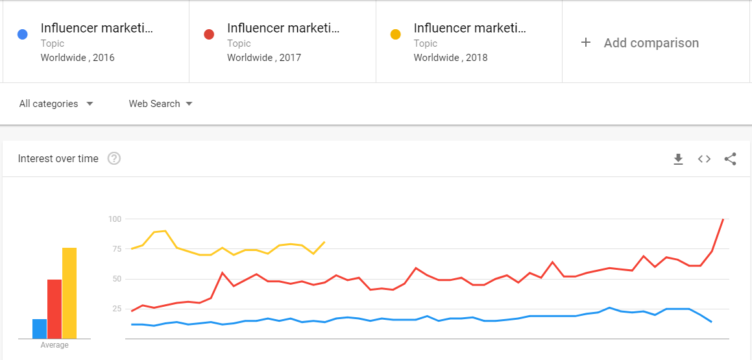Screen dimensions: 752x360
Task: Click the blue Average bar
Action: 40,329
